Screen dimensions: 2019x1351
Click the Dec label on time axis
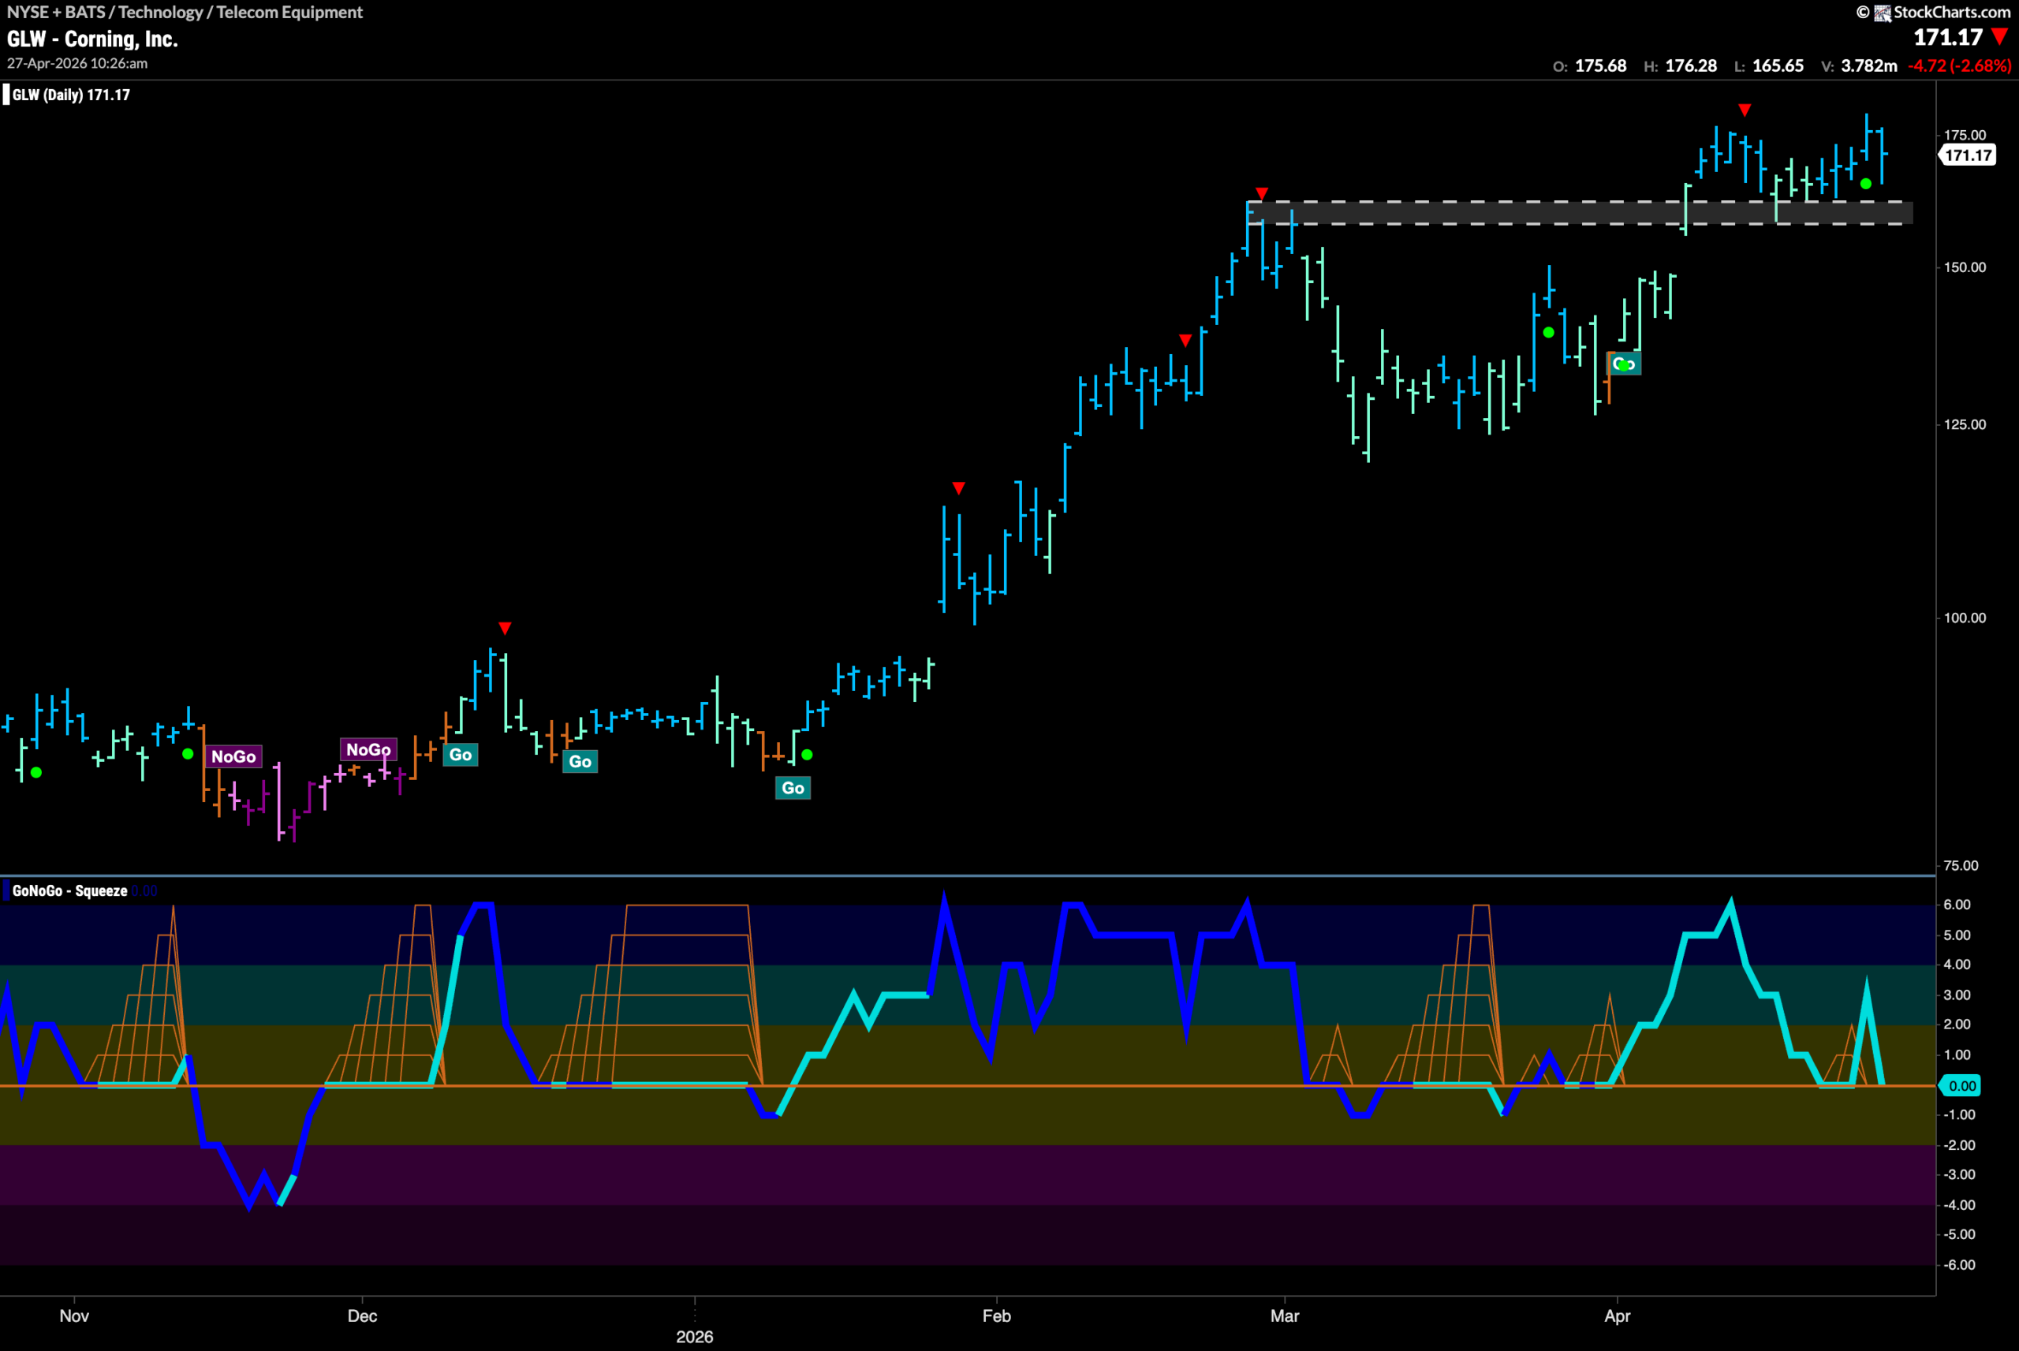[x=363, y=1316]
